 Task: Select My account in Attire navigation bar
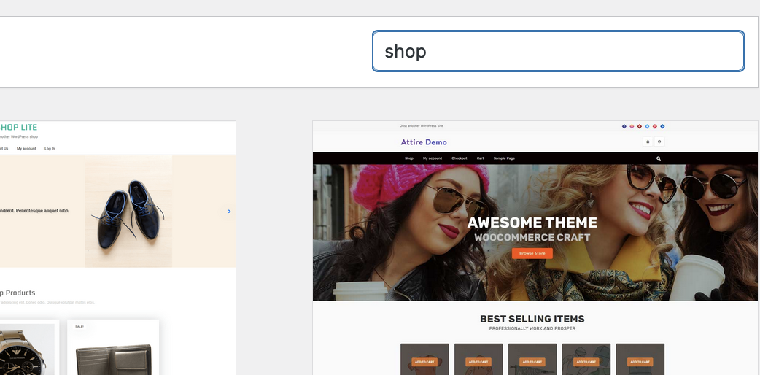tap(433, 158)
